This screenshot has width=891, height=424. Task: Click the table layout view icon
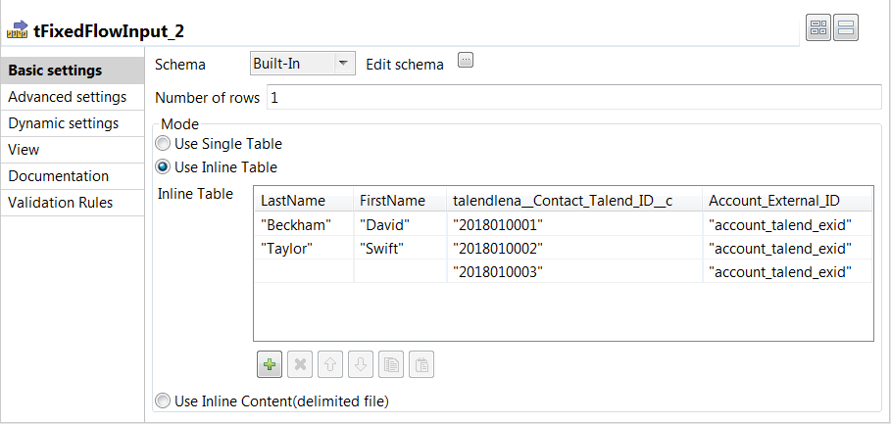coord(818,29)
